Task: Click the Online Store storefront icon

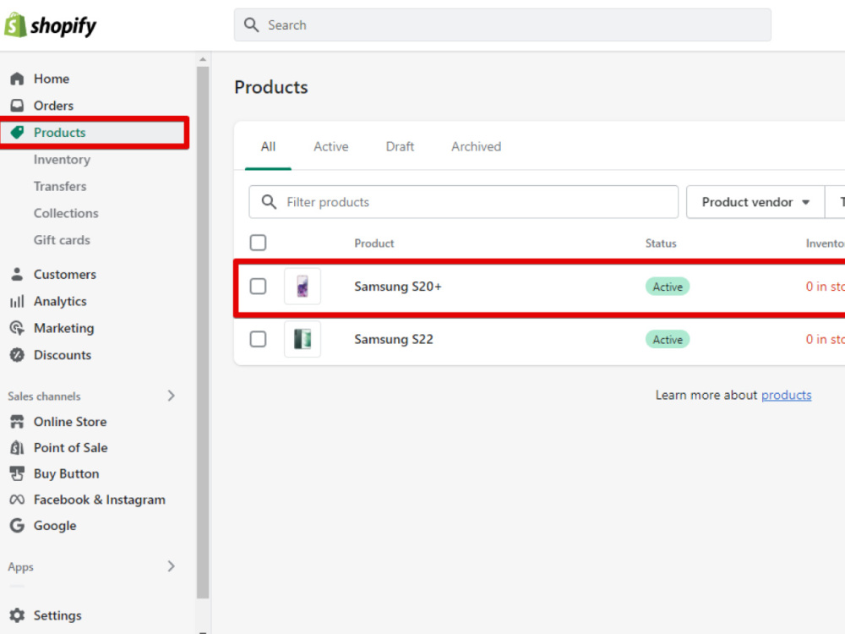Action: pyautogui.click(x=17, y=422)
